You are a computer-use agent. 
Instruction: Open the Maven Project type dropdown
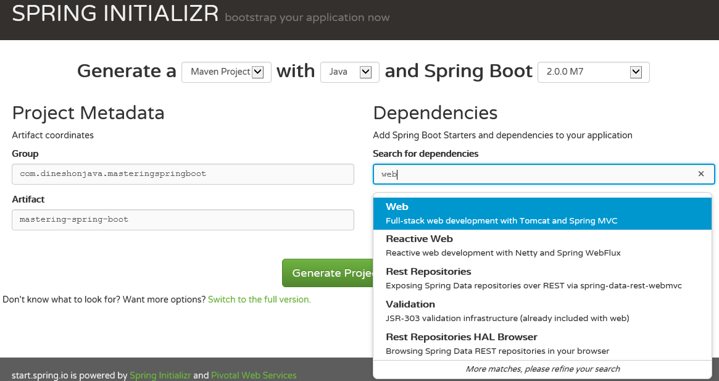coord(227,72)
